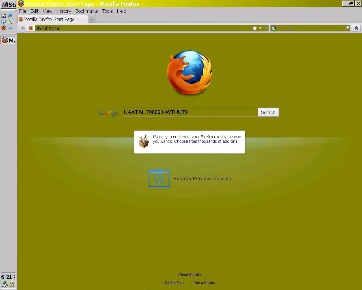Click the system tray clock
The image size is (362, 290).
click(x=8, y=277)
